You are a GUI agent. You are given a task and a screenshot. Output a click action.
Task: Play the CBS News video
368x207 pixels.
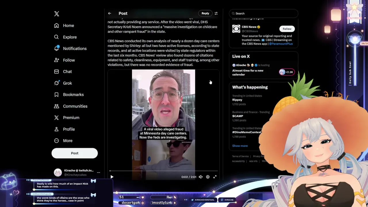112,177
